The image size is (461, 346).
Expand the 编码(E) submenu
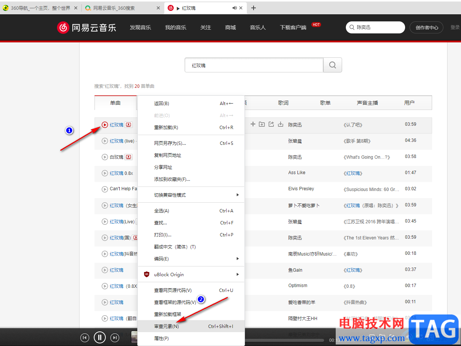[x=191, y=259]
